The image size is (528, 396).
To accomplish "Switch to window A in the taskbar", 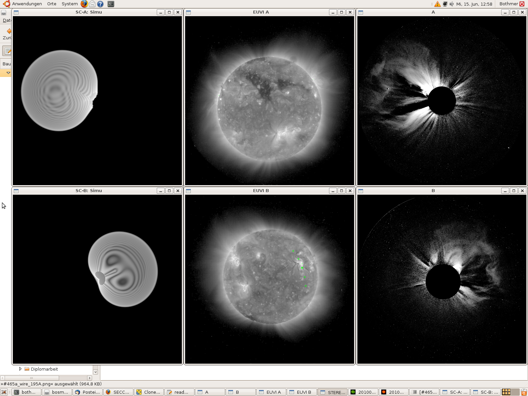I will [x=210, y=392].
